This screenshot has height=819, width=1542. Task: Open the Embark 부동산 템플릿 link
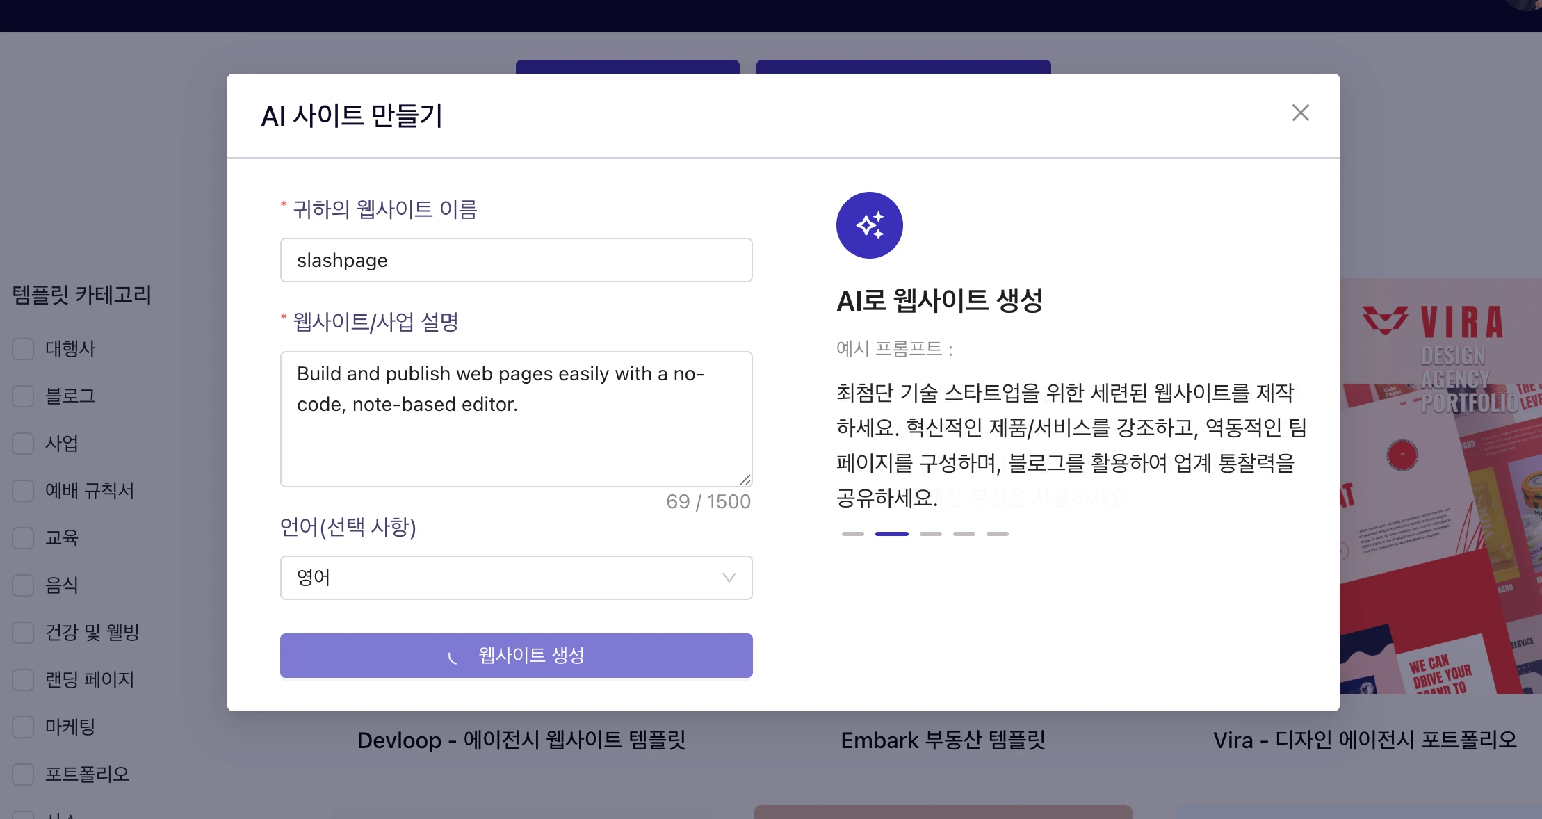coord(943,740)
